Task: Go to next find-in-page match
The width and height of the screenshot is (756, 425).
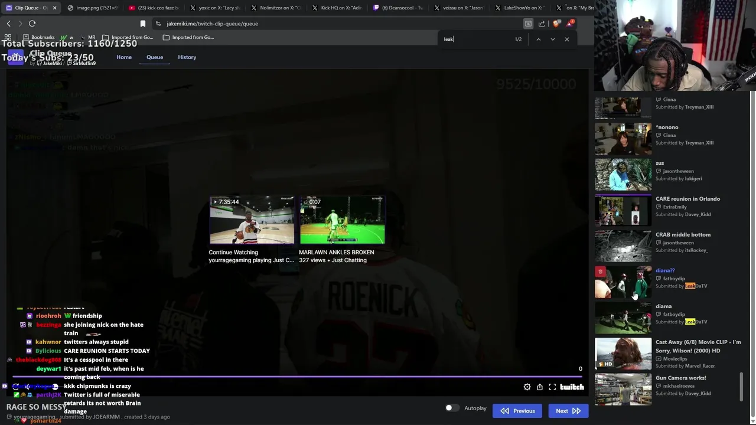Action: tap(552, 39)
